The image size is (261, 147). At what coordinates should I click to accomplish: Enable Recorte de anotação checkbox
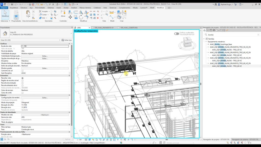pyautogui.click(x=22, y=83)
